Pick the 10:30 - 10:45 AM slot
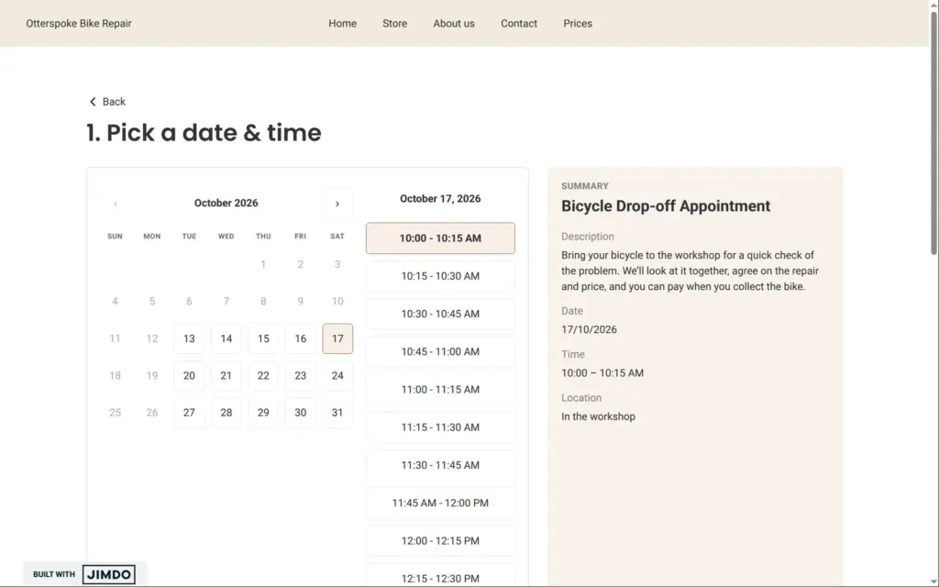 (440, 314)
